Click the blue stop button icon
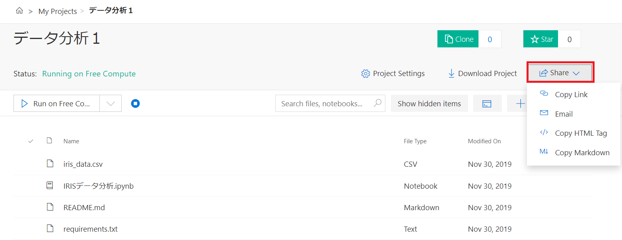This screenshot has height=240, width=622. (135, 103)
